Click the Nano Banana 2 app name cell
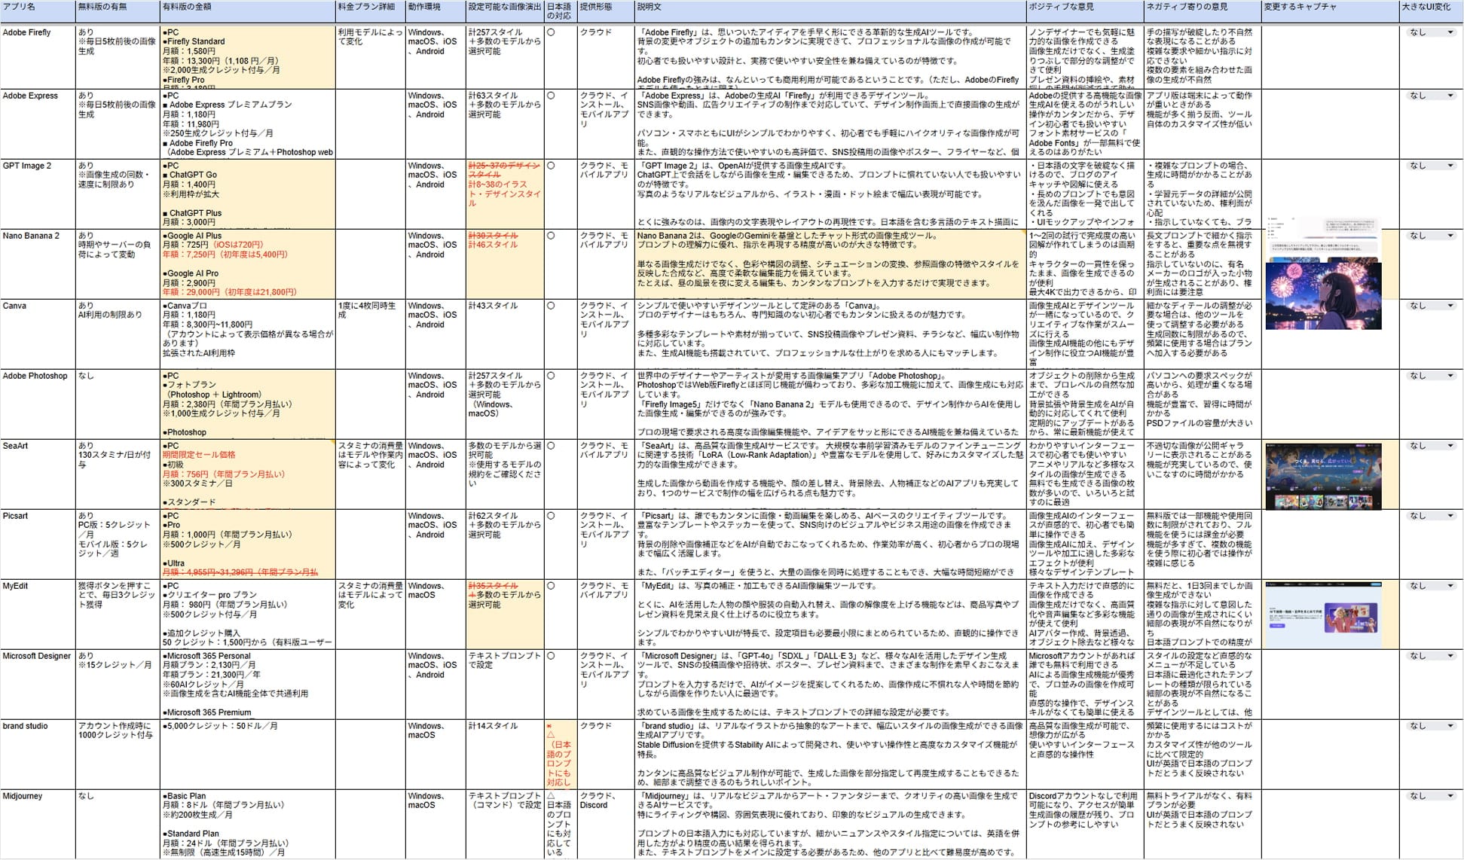The width and height of the screenshot is (1464, 860). [x=38, y=264]
